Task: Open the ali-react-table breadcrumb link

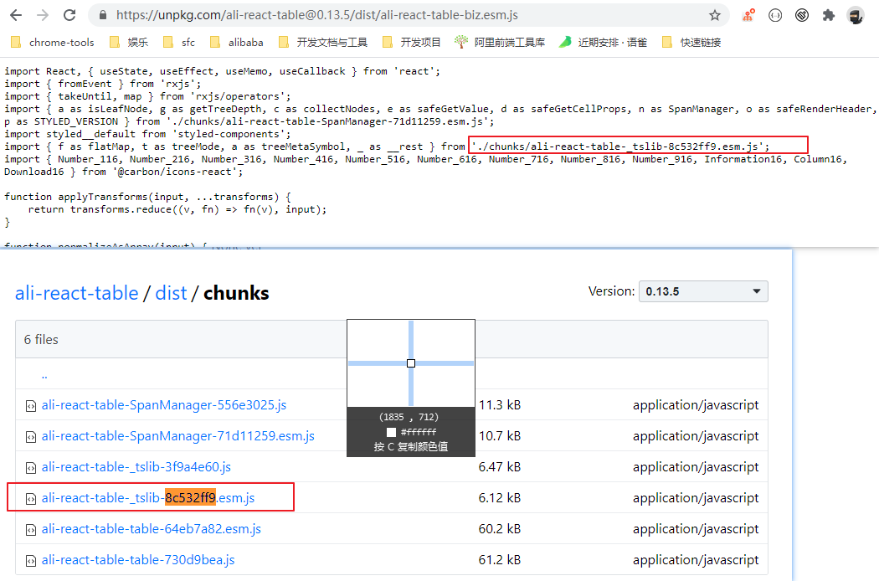Action: pos(76,293)
